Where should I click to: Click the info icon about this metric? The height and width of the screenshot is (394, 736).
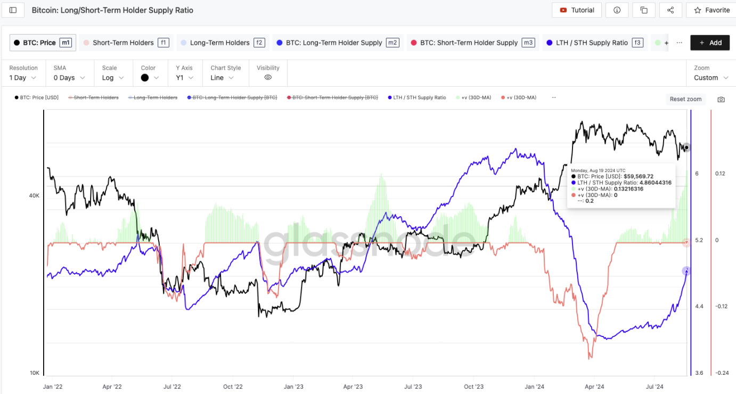pyautogui.click(x=617, y=10)
